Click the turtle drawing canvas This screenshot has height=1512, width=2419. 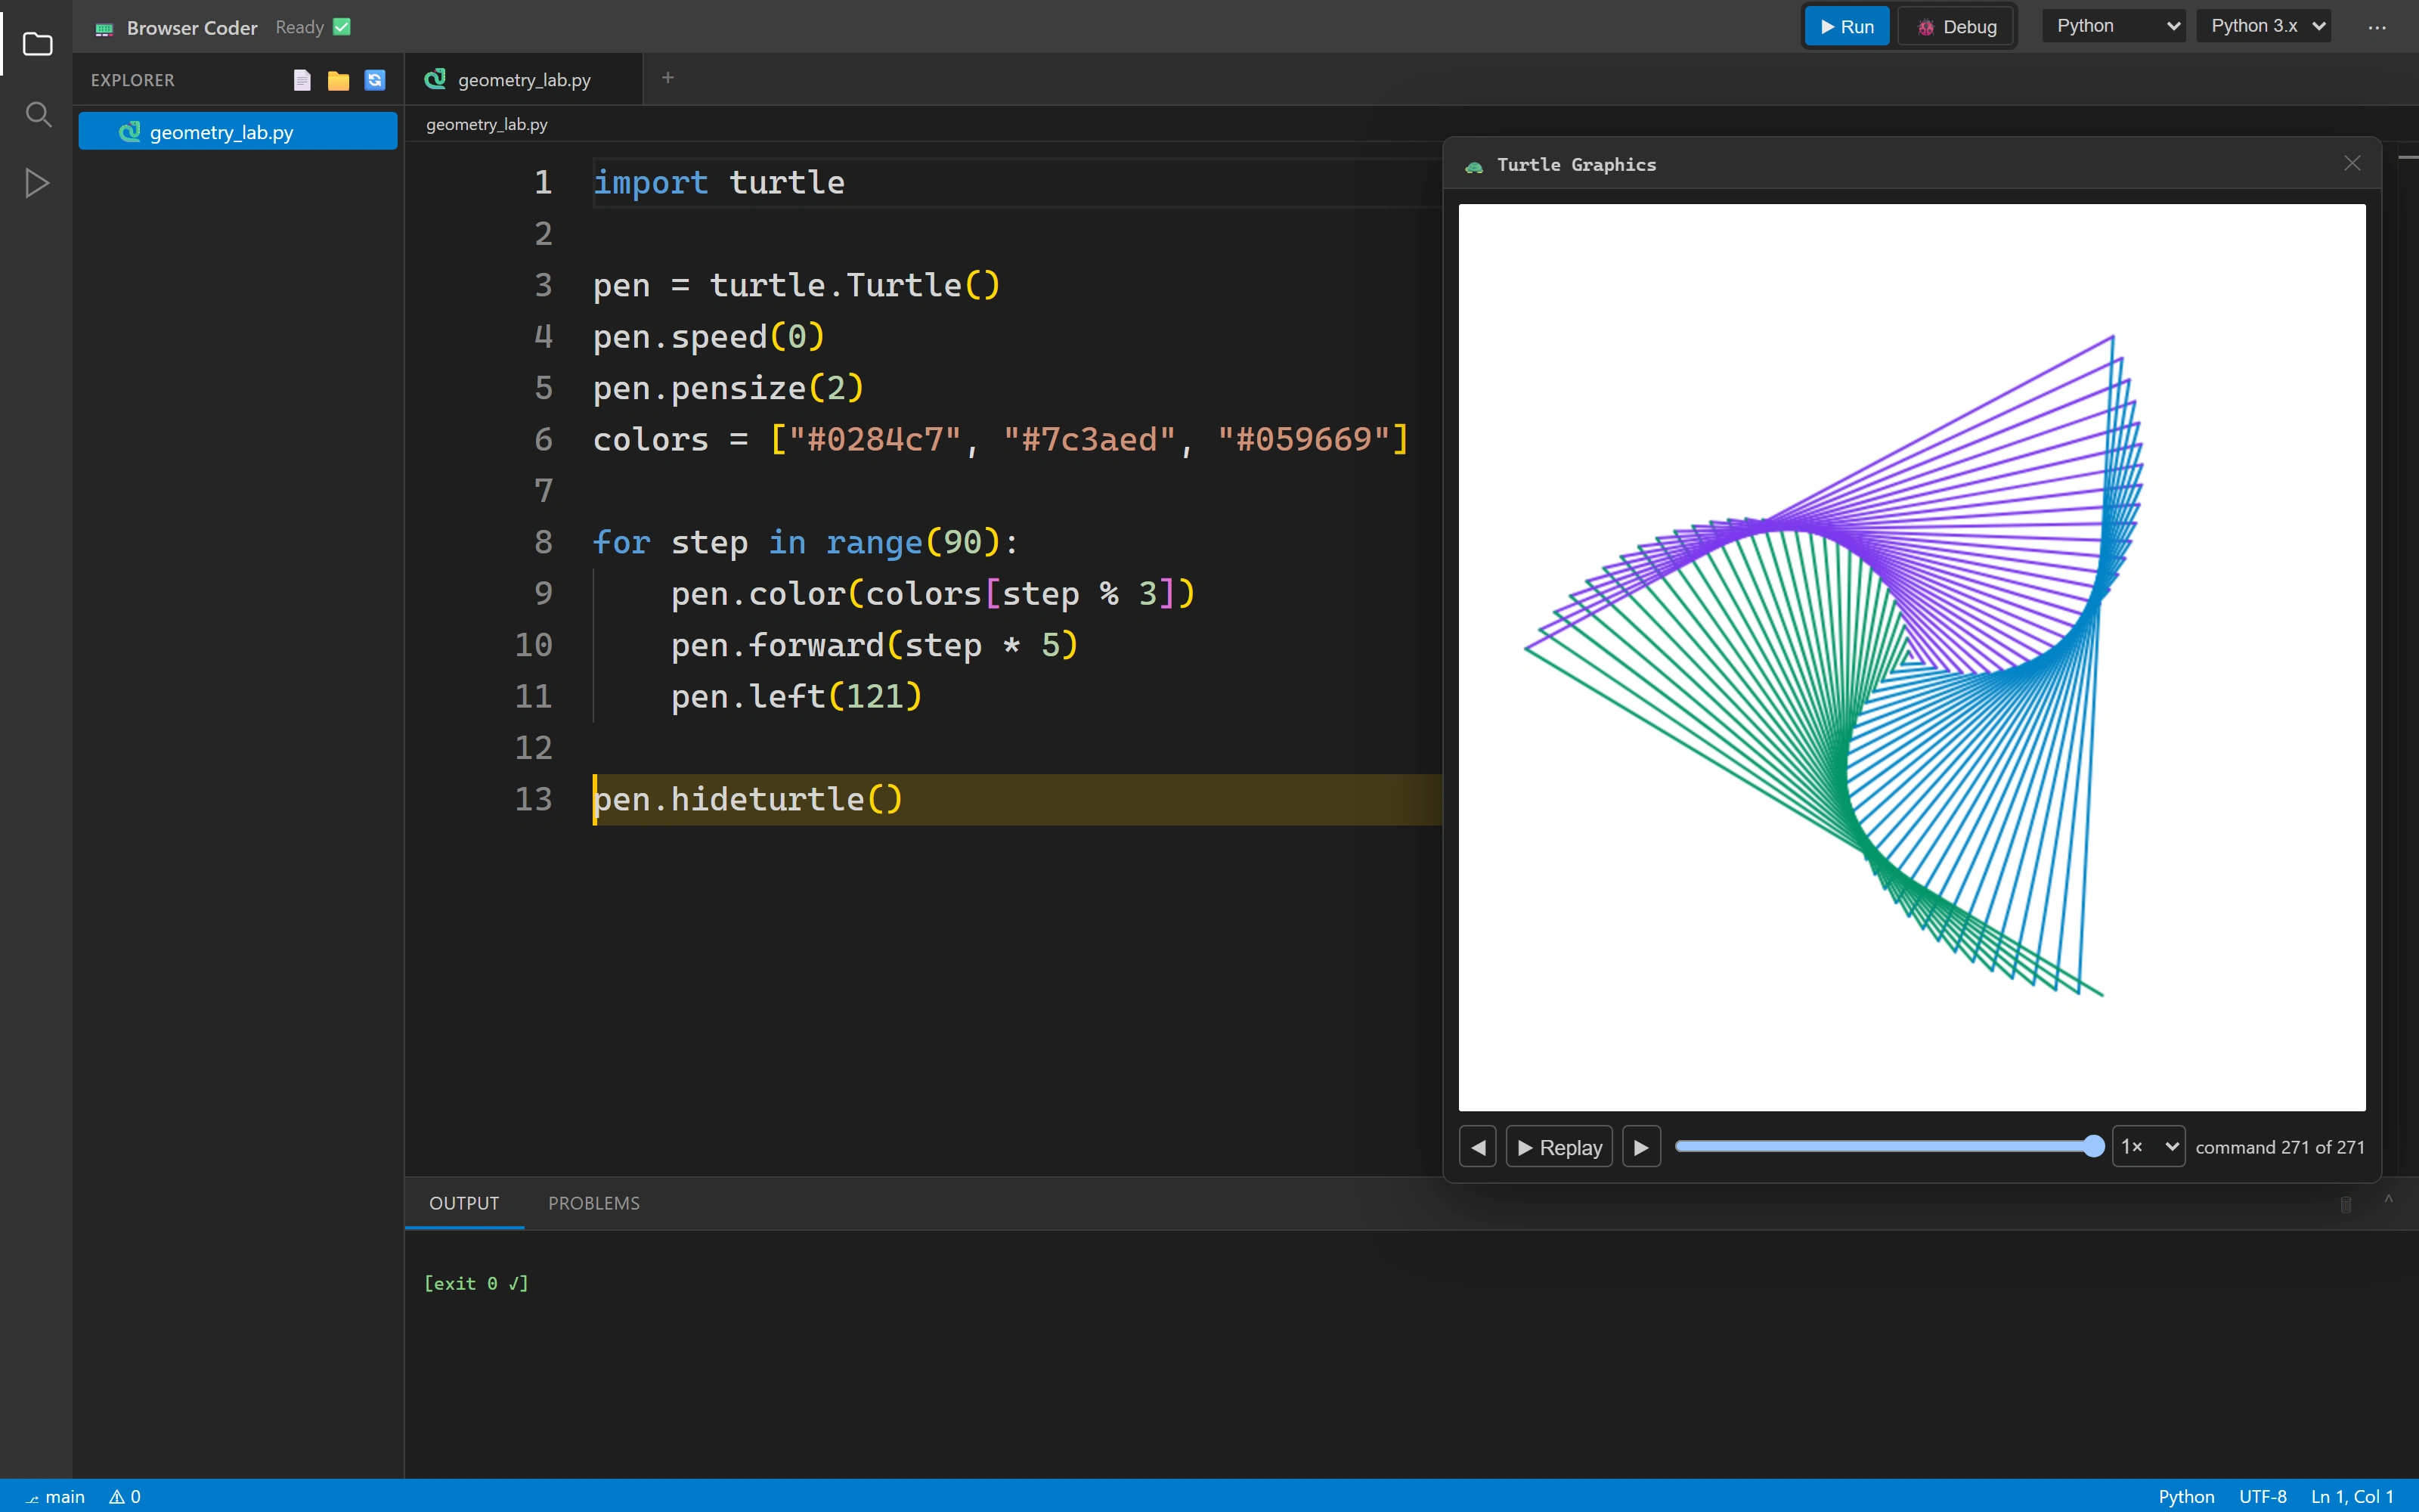[x=1911, y=657]
